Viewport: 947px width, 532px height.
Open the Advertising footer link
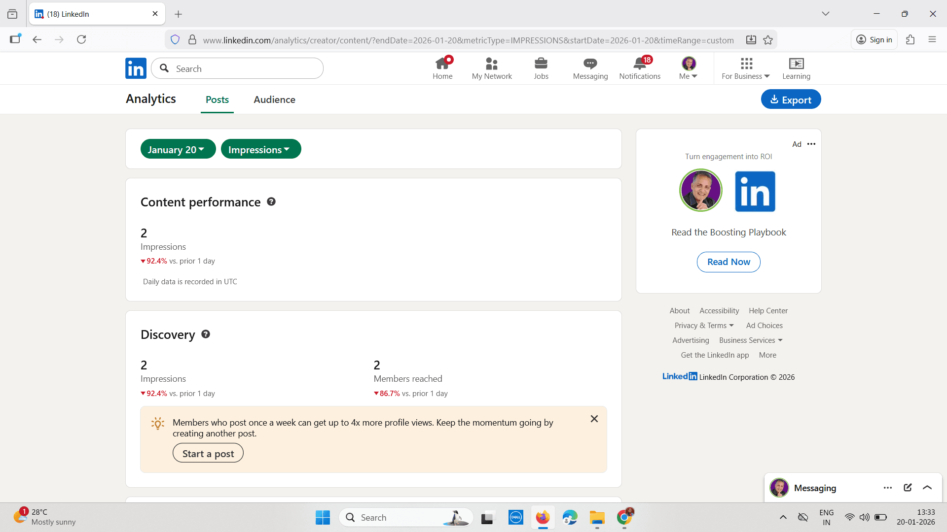[x=691, y=340]
